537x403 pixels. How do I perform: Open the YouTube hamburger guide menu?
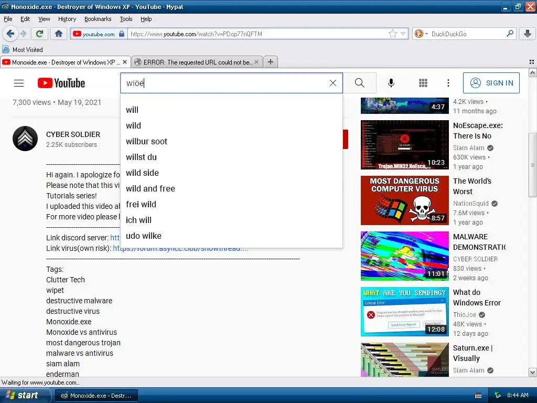[19, 83]
